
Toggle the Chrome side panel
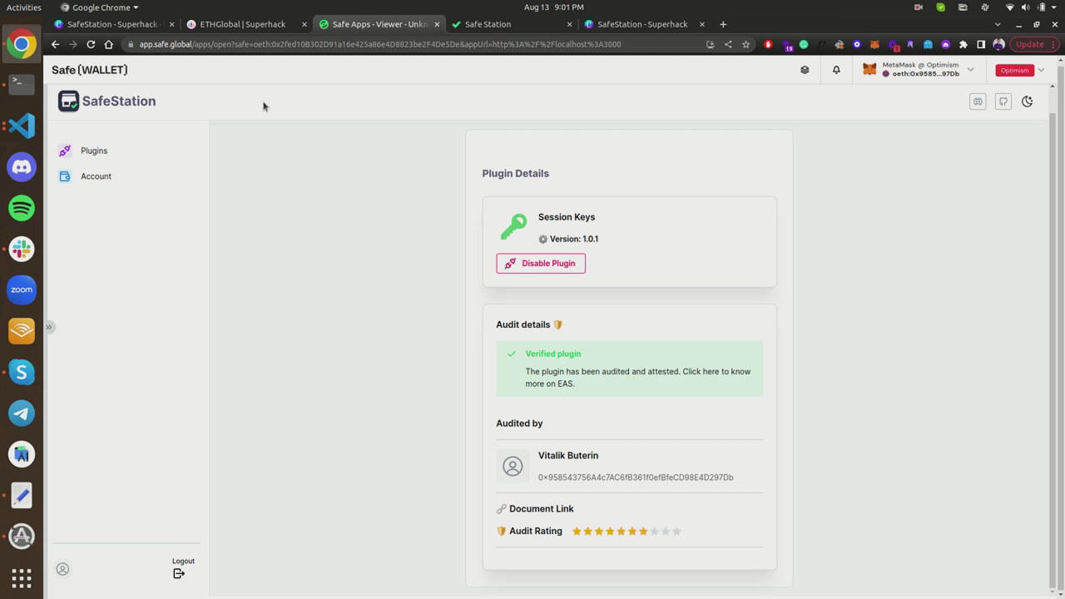click(x=981, y=44)
